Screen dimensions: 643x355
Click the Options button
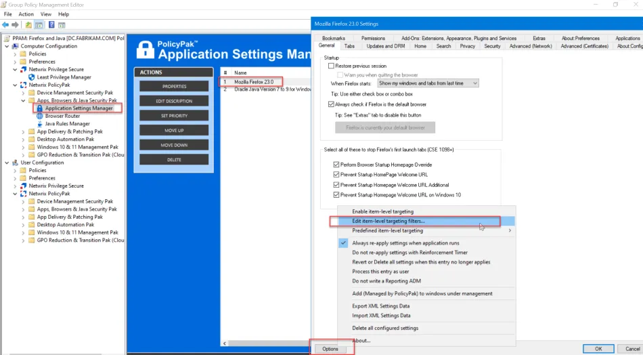(330, 349)
